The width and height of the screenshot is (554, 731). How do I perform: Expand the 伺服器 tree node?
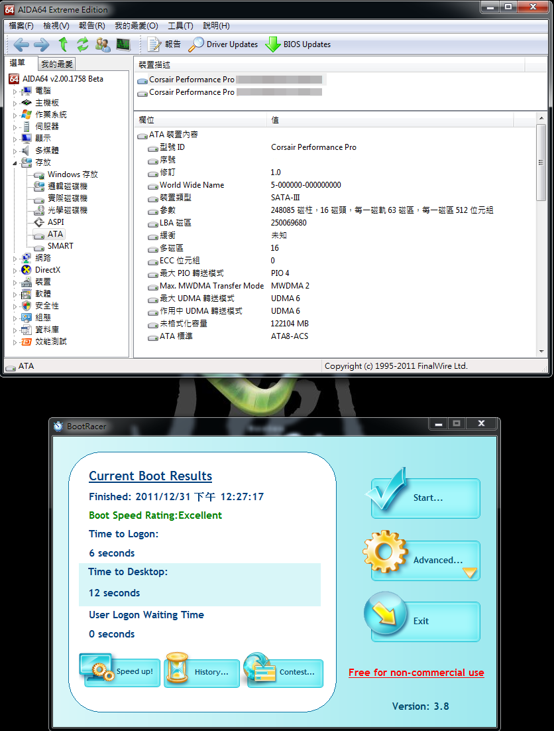[15, 127]
